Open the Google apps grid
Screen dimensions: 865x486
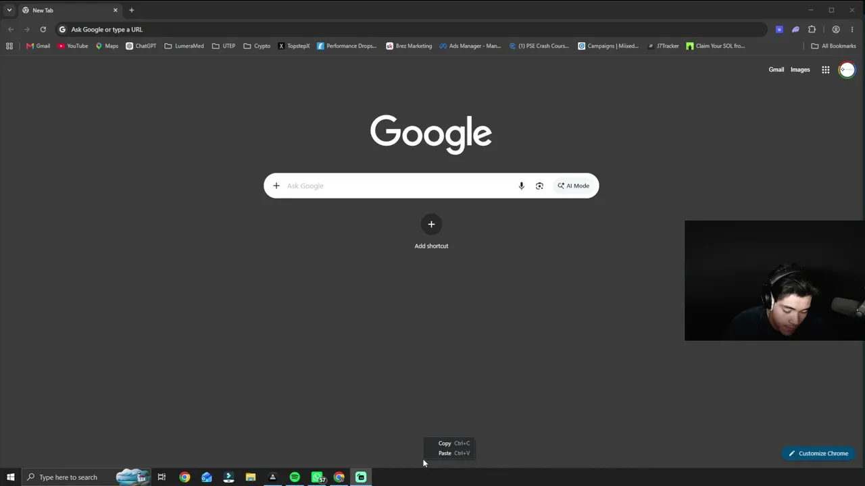(x=825, y=70)
